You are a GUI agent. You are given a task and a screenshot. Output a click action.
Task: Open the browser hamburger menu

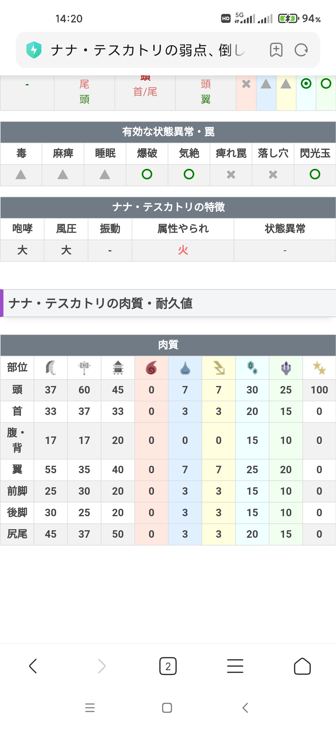click(x=235, y=666)
